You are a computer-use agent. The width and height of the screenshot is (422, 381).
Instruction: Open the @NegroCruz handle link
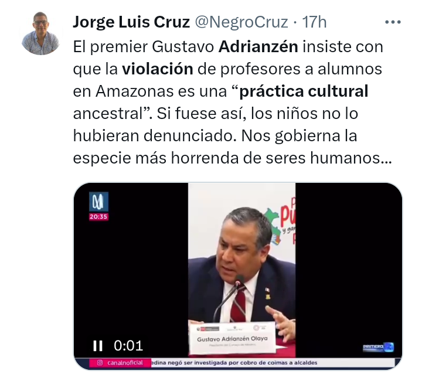241,22
